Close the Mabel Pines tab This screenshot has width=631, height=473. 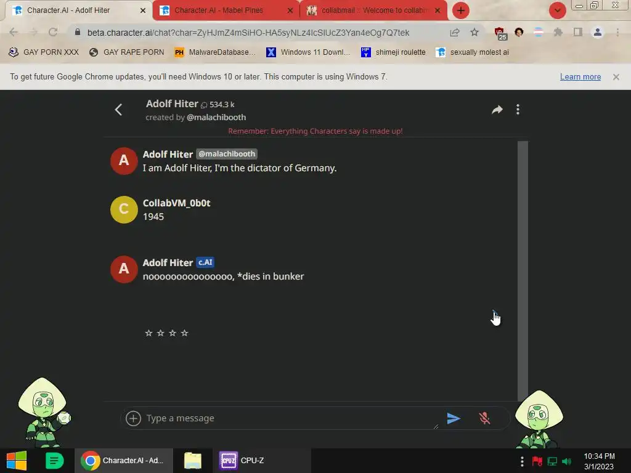[290, 10]
